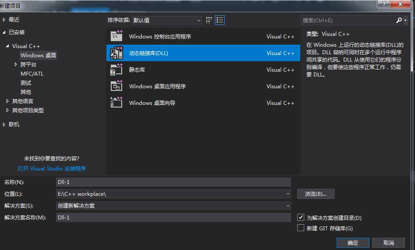This screenshot has width=415, height=250.
Task: Expand the 最近 tree node
Action: click(4, 20)
